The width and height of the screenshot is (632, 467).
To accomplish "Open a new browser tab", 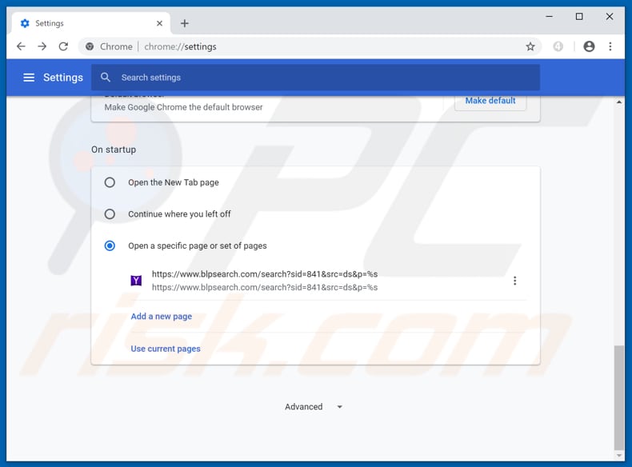I will (x=185, y=23).
